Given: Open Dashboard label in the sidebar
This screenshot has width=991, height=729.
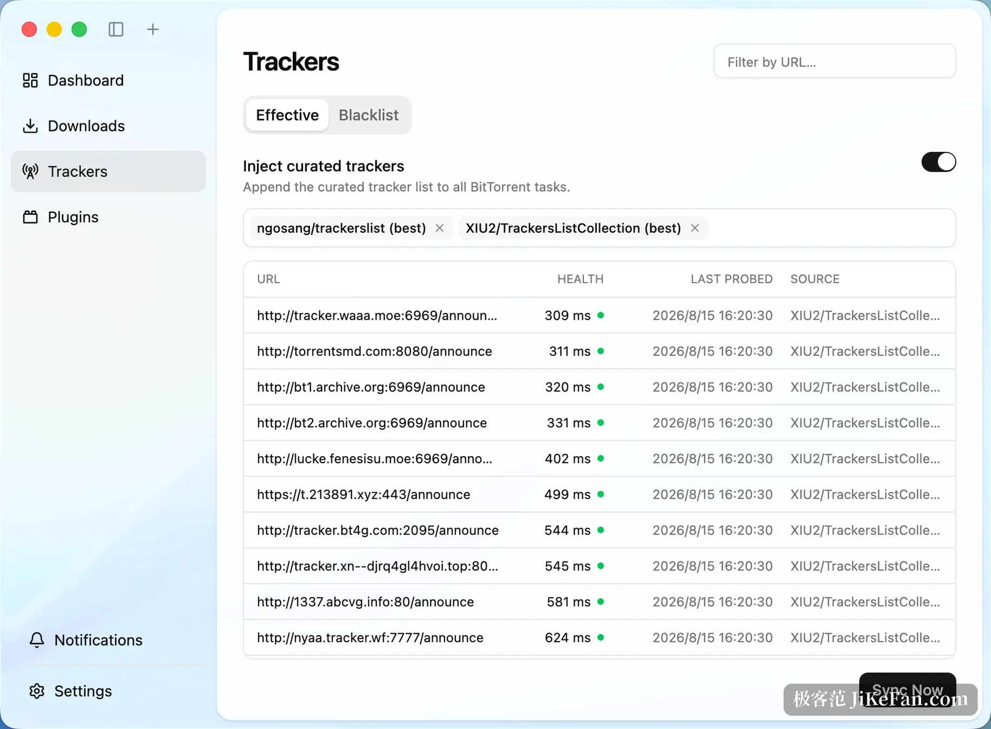Looking at the screenshot, I should coord(86,80).
